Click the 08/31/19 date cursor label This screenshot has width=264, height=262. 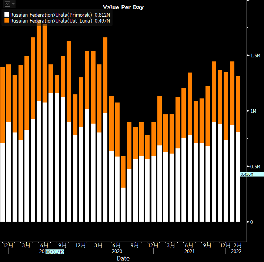click(x=55, y=252)
